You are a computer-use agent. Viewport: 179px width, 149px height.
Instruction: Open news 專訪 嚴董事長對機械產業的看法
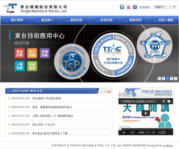click(52, 107)
